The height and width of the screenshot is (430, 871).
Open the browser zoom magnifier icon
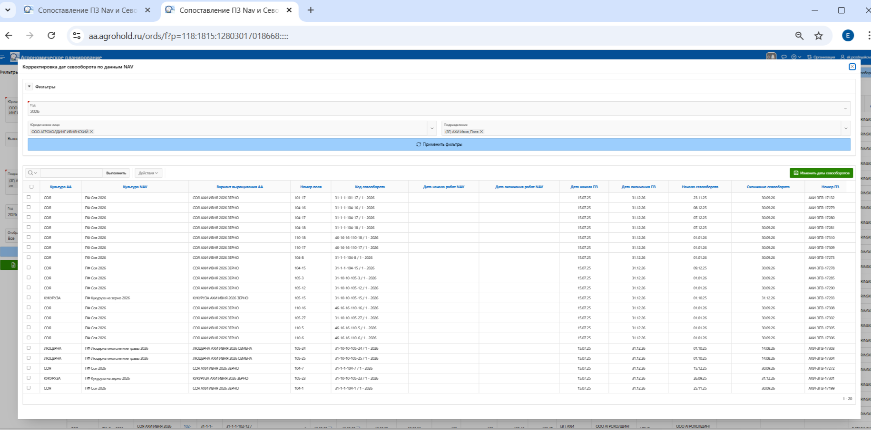(799, 36)
